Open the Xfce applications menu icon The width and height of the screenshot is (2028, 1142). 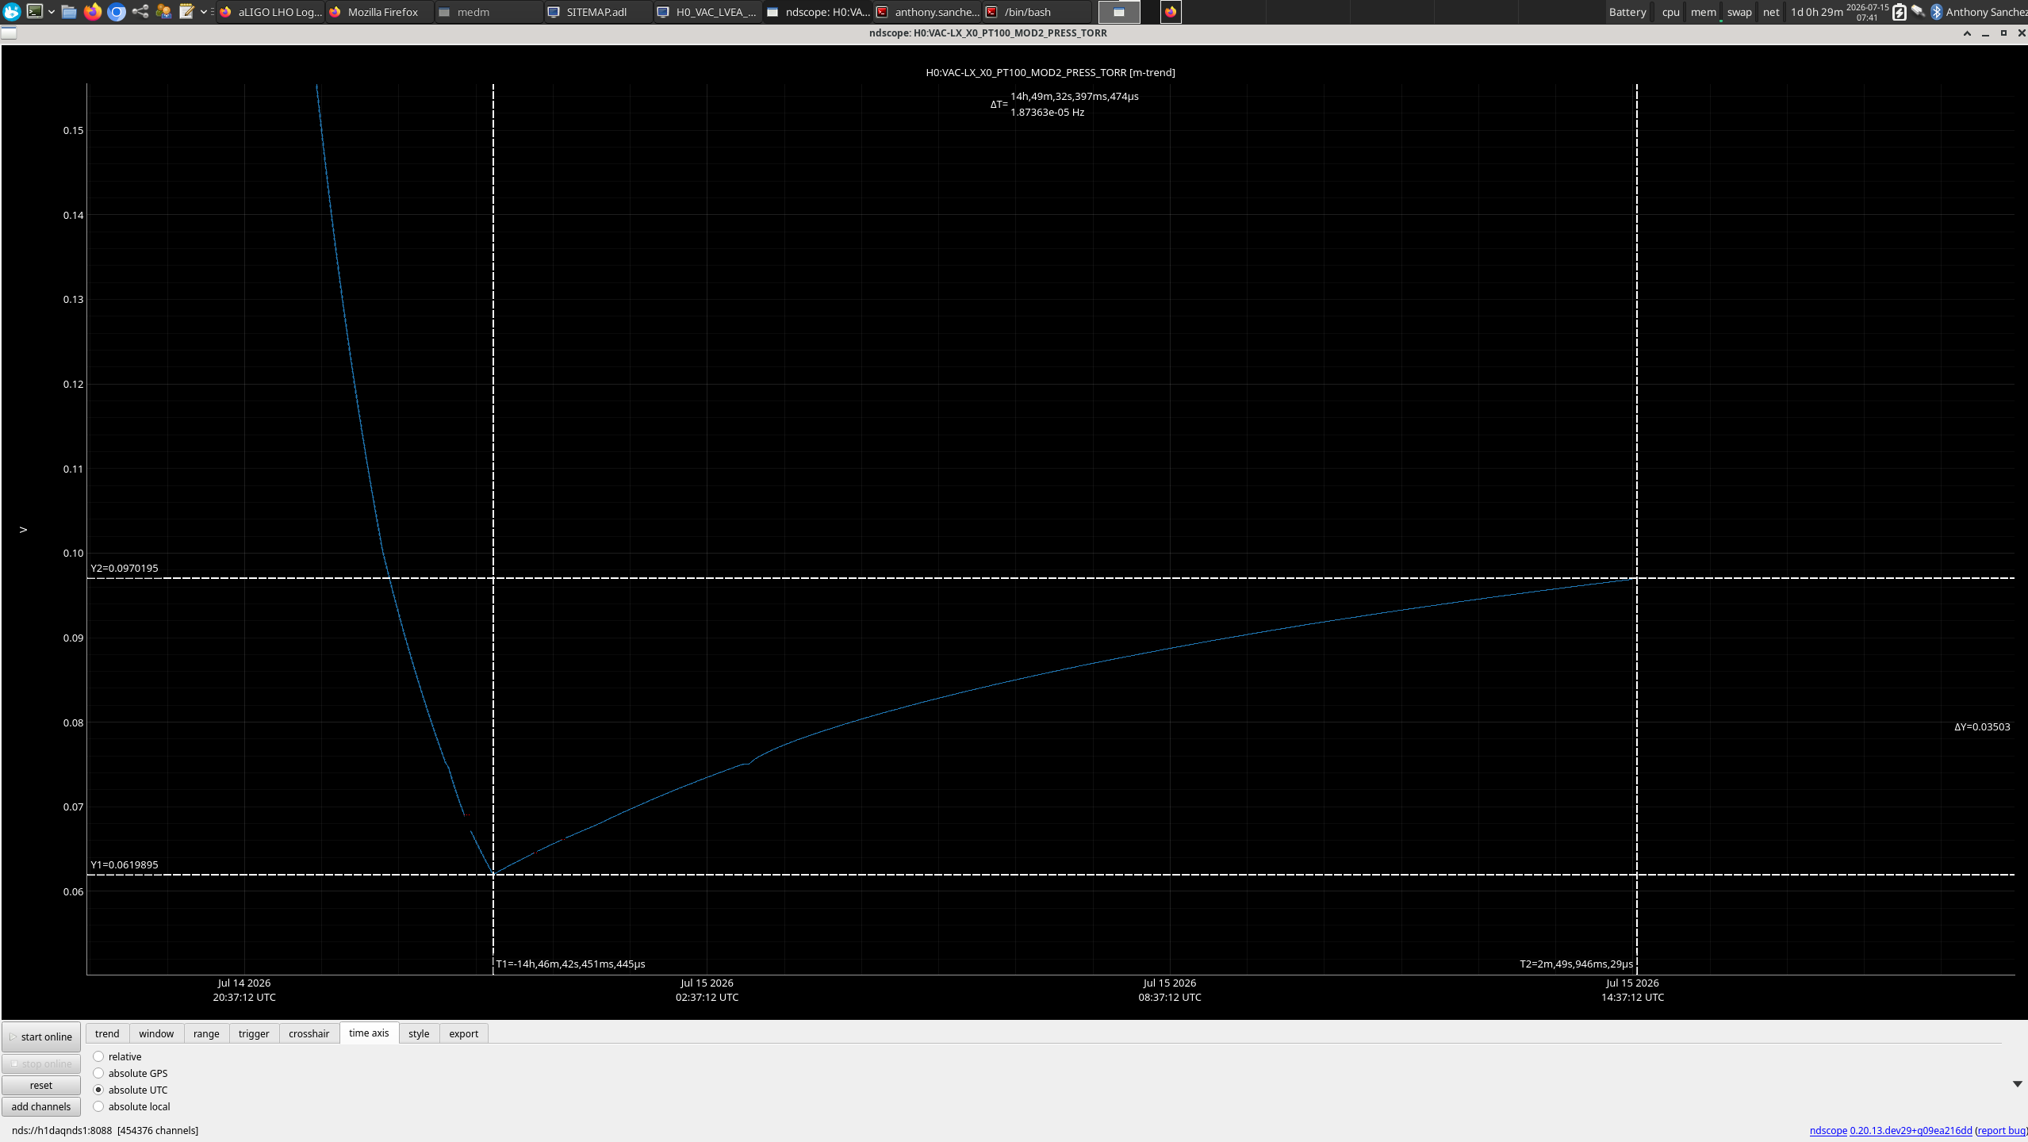12,12
